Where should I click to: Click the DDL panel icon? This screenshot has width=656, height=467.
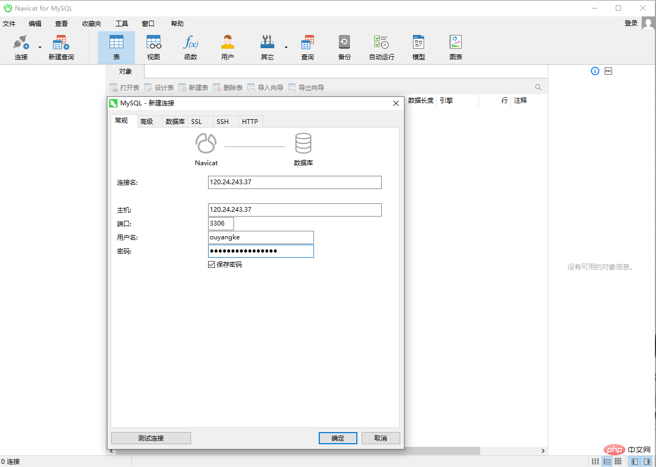pyautogui.click(x=608, y=71)
